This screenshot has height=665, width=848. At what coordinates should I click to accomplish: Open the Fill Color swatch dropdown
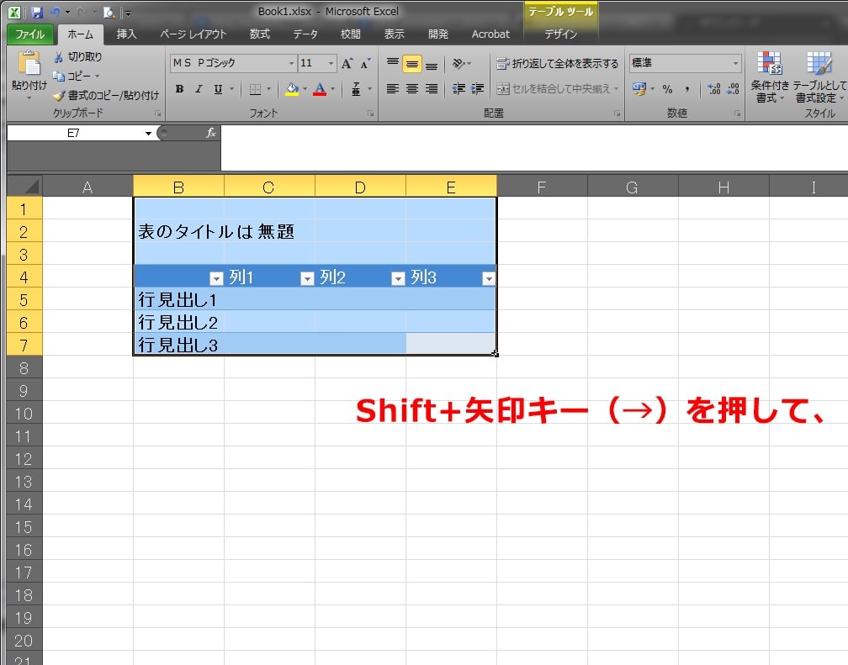tap(303, 88)
